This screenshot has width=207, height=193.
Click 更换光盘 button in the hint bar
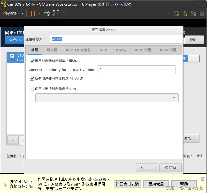(x=156, y=184)
